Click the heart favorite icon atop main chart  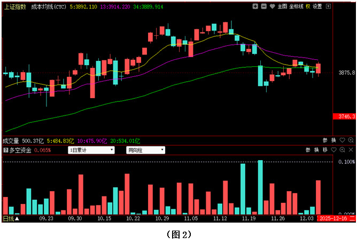pos(272,6)
